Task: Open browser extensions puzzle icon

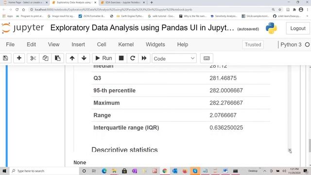Action: (x=294, y=10)
